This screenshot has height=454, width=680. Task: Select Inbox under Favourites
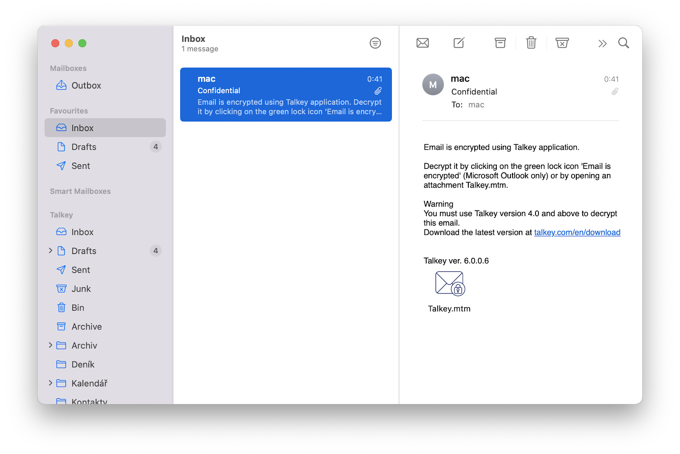pyautogui.click(x=105, y=128)
